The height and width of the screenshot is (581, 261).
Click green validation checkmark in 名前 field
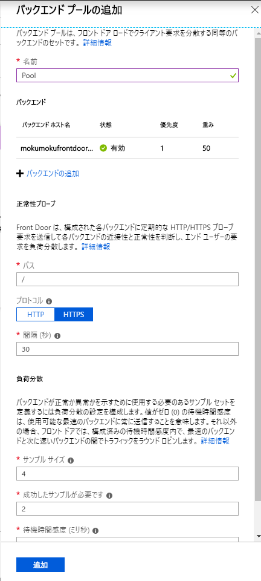233,75
